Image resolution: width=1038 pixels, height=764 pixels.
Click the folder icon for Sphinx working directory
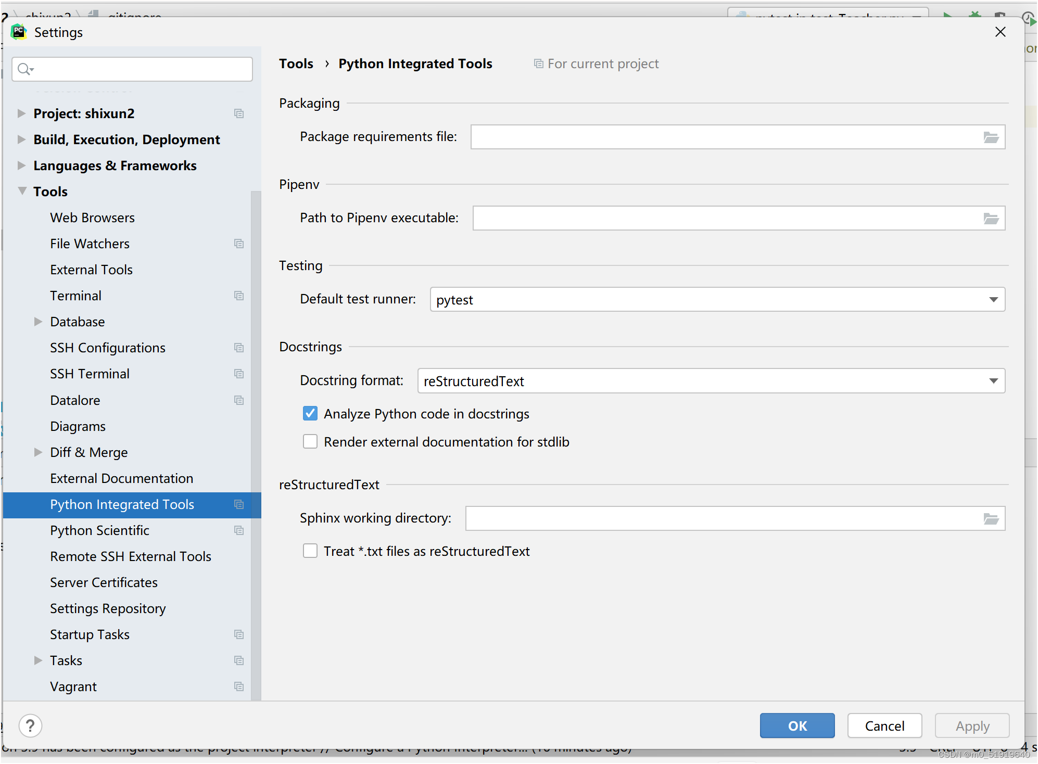(991, 518)
